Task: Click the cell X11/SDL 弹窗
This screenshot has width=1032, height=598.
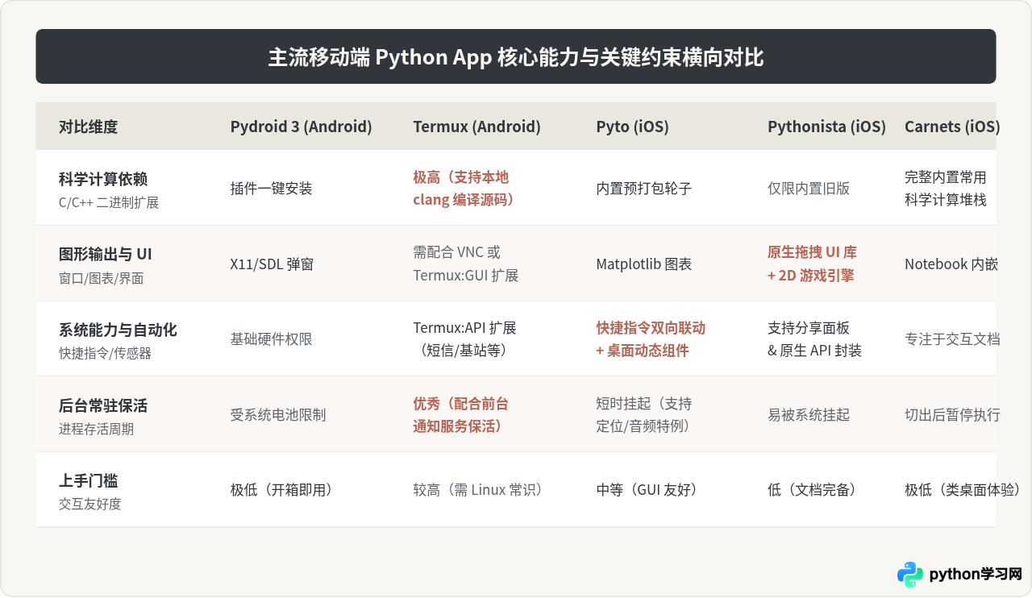Action: point(272,264)
